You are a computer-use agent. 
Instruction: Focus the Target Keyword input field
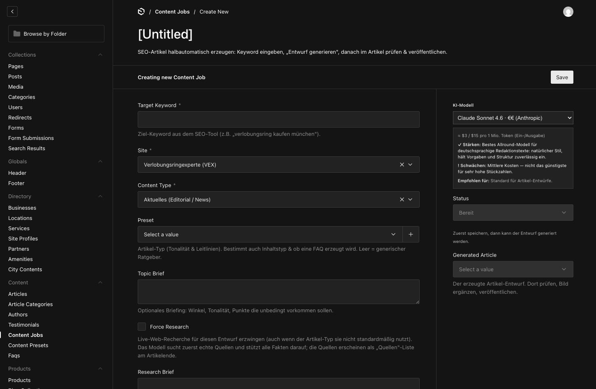pyautogui.click(x=279, y=119)
